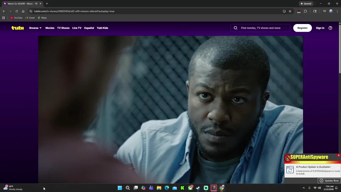Screen dimensions: 341x192
Task: Open the Chrome apps grid shortcut
Action: 3,18
